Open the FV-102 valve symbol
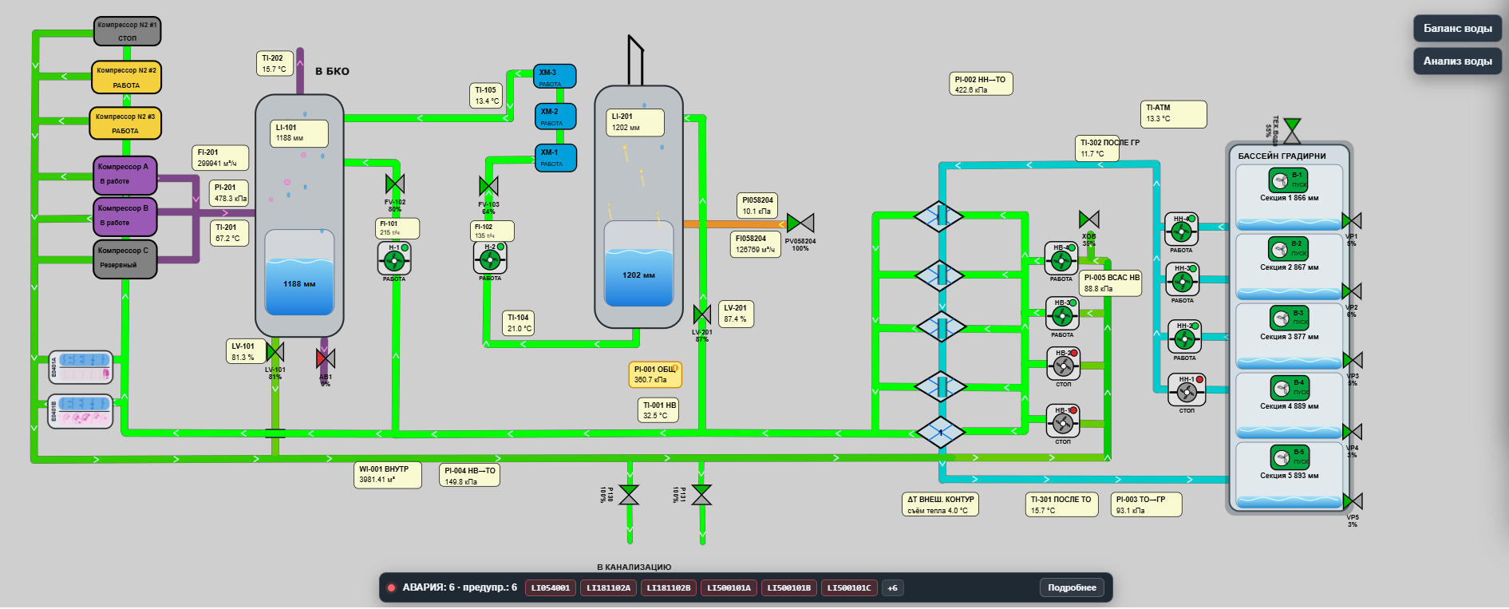Viewport: 1509px width, 609px height. [x=395, y=184]
